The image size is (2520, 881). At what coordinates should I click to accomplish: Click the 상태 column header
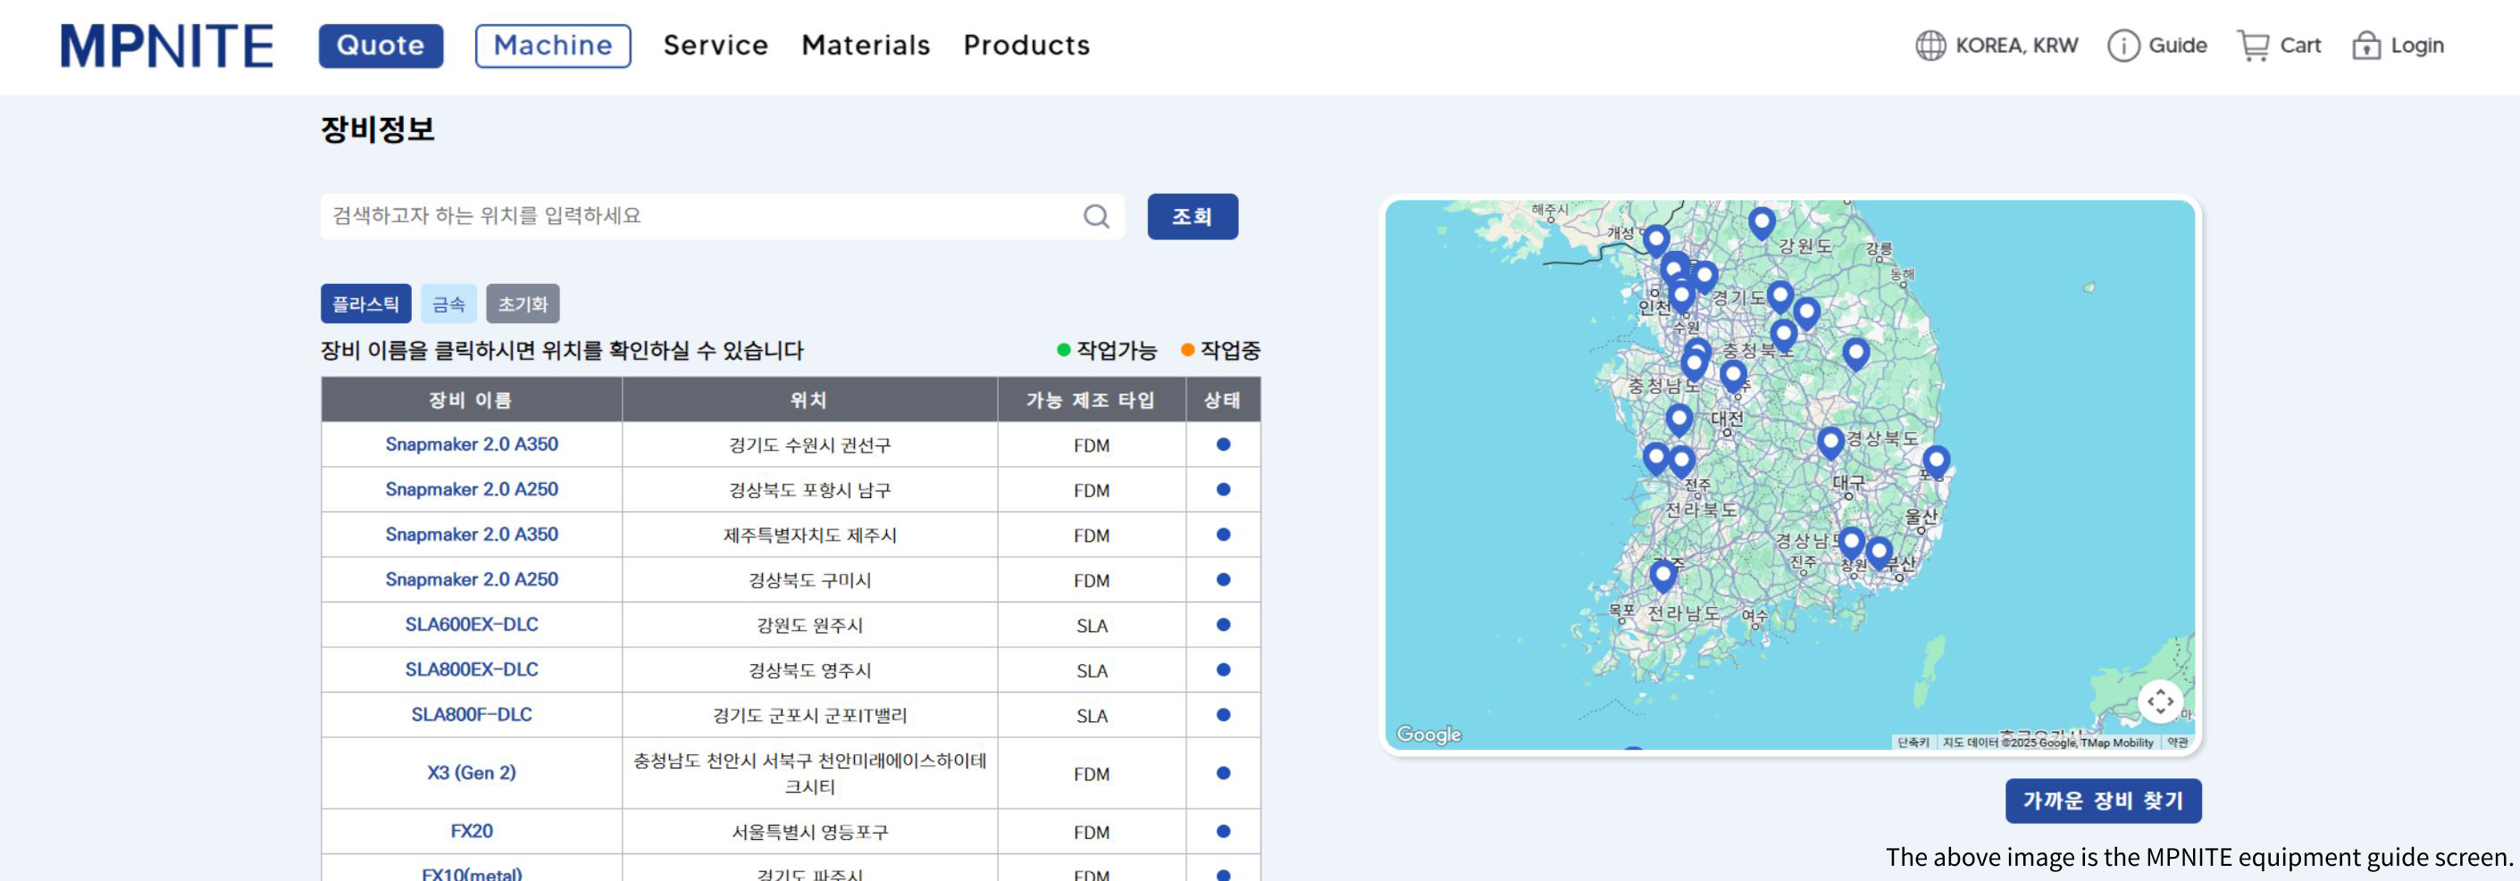pyautogui.click(x=1223, y=399)
